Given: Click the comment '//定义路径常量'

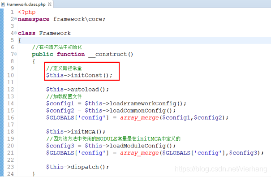Looking at the screenshot, I should (x=64, y=68).
